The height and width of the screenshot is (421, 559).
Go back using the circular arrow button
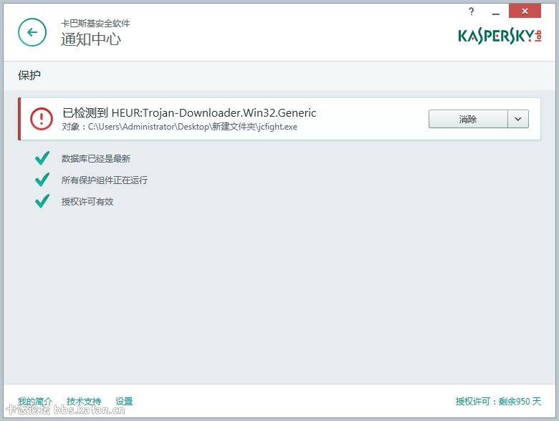(32, 32)
